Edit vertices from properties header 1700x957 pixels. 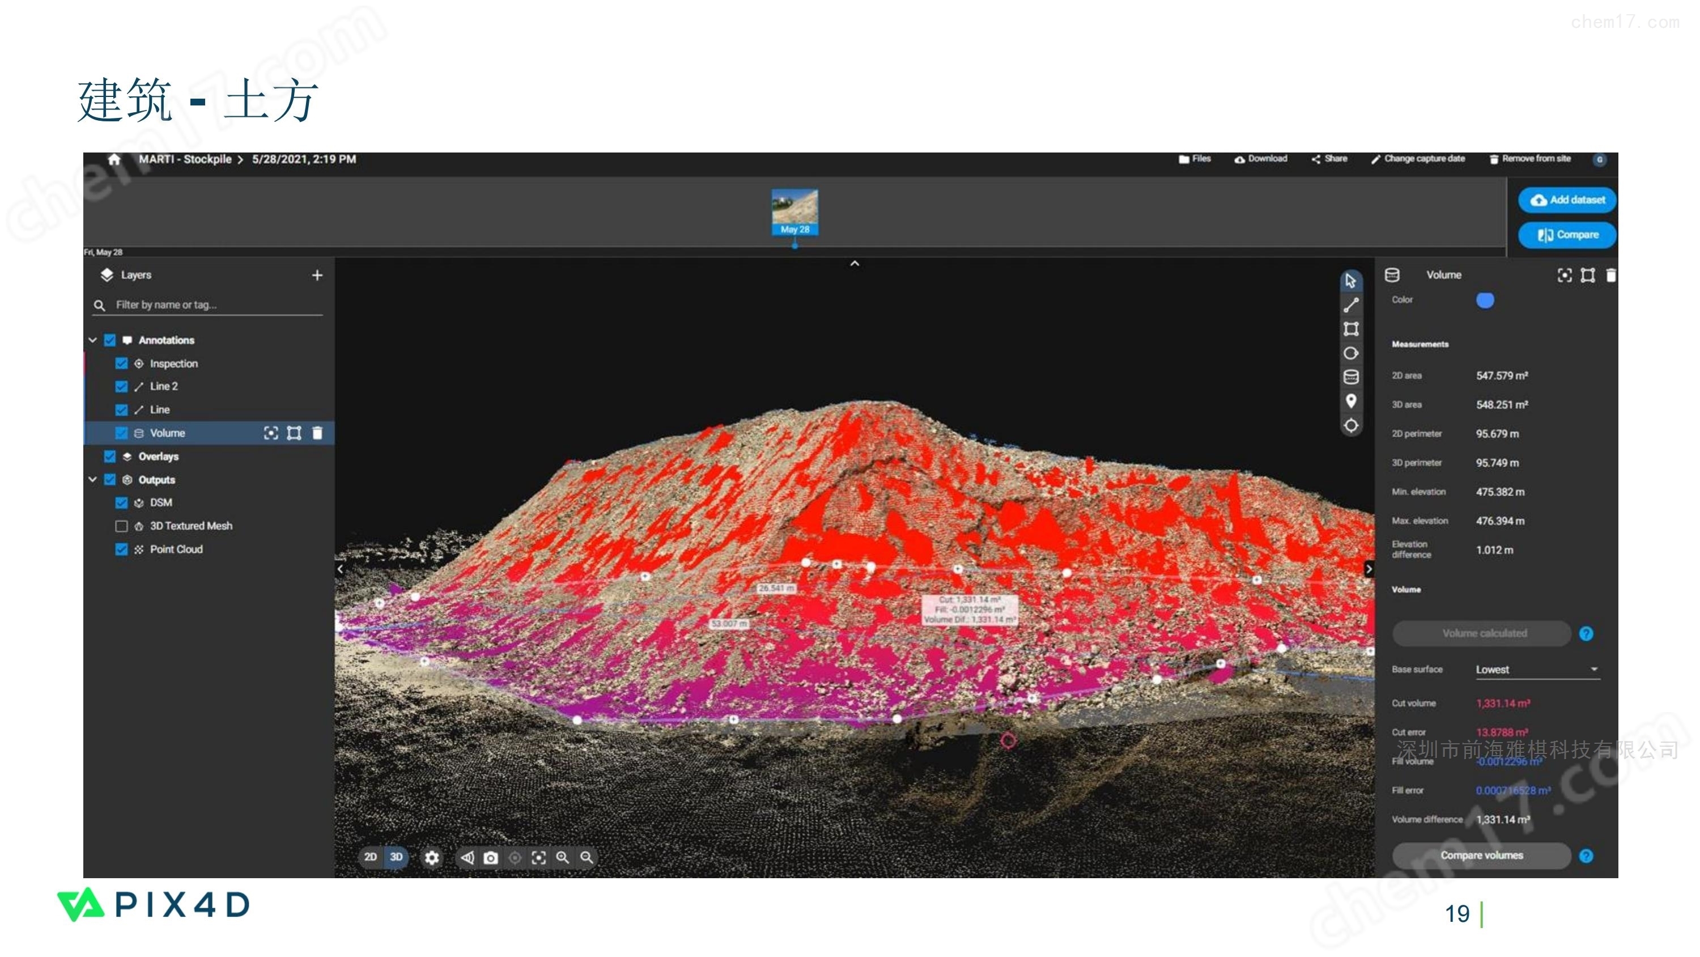[1588, 276]
